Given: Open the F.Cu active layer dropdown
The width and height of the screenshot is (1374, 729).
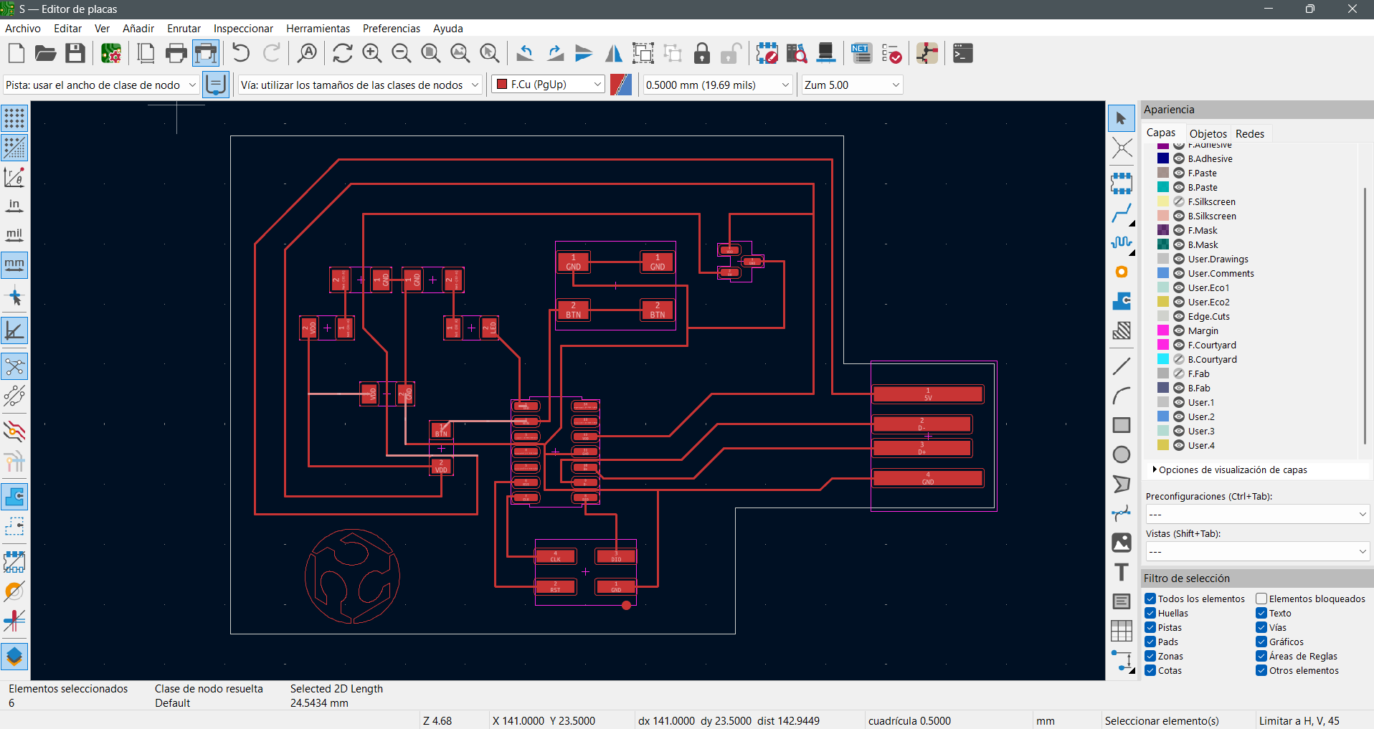Looking at the screenshot, I should tap(549, 85).
